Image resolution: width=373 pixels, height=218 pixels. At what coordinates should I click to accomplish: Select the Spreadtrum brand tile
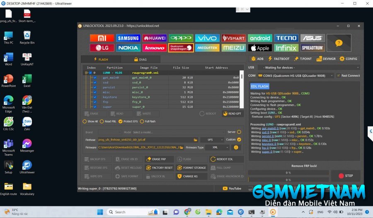tap(312, 48)
